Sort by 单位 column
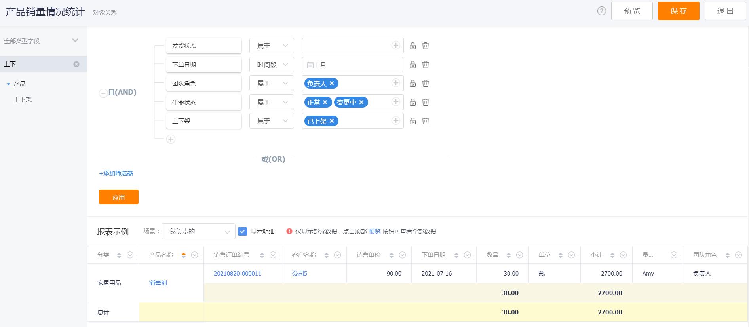Viewport: 749px width, 327px height. tap(560, 255)
